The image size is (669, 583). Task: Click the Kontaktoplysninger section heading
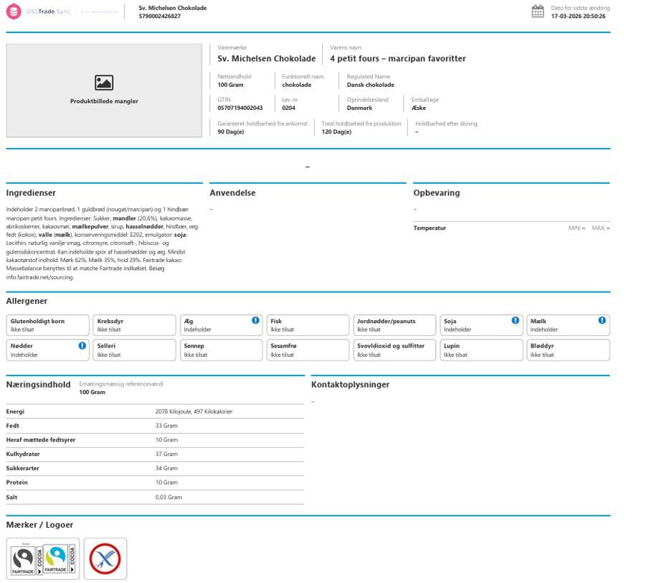point(351,385)
